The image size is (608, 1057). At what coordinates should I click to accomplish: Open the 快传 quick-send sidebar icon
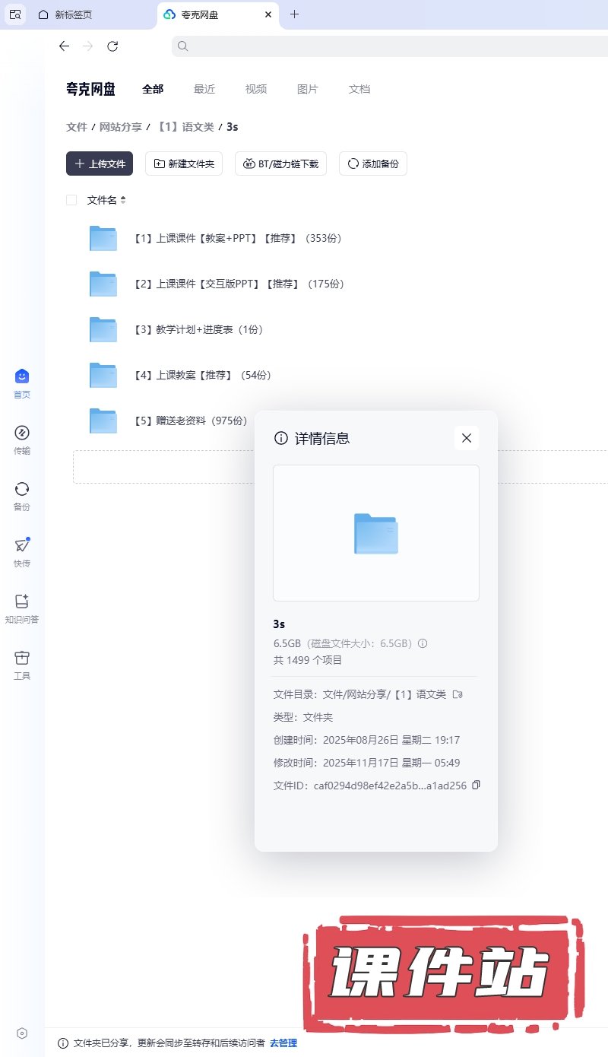coord(22,546)
